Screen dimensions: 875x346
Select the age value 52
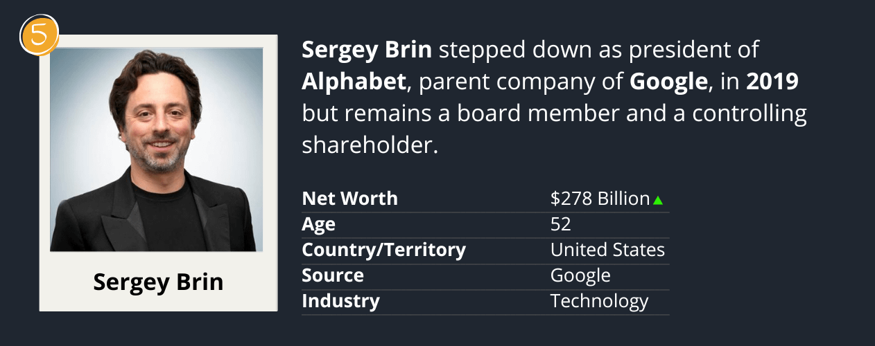pyautogui.click(x=560, y=224)
